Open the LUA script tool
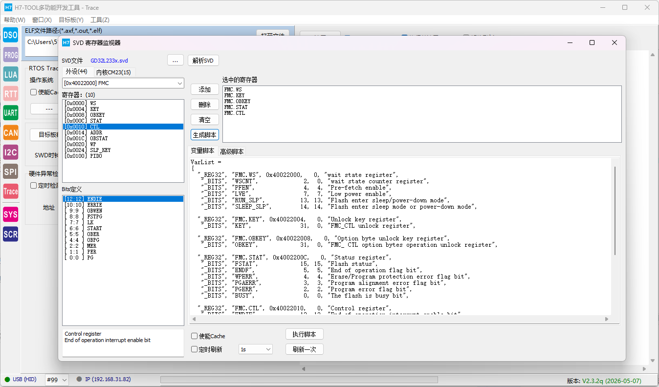659x387 pixels. click(x=10, y=74)
